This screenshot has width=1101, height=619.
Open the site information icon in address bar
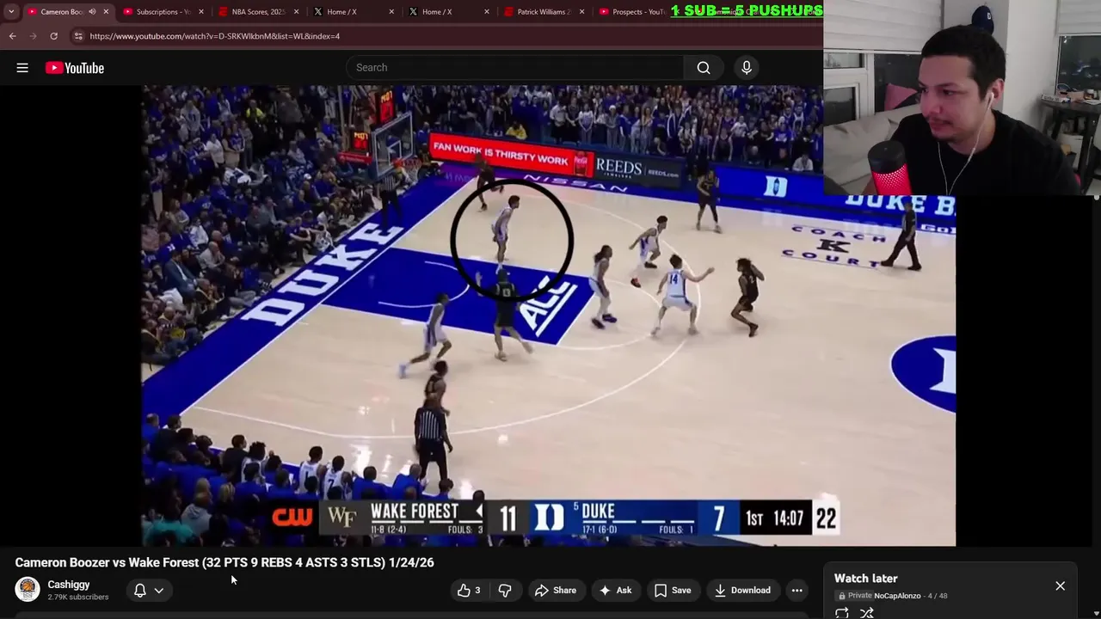[x=78, y=36]
